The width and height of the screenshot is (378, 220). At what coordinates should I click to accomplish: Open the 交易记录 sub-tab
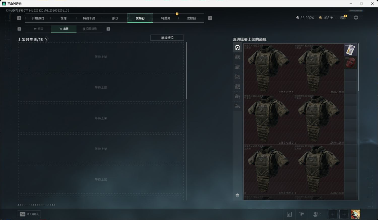click(89, 29)
